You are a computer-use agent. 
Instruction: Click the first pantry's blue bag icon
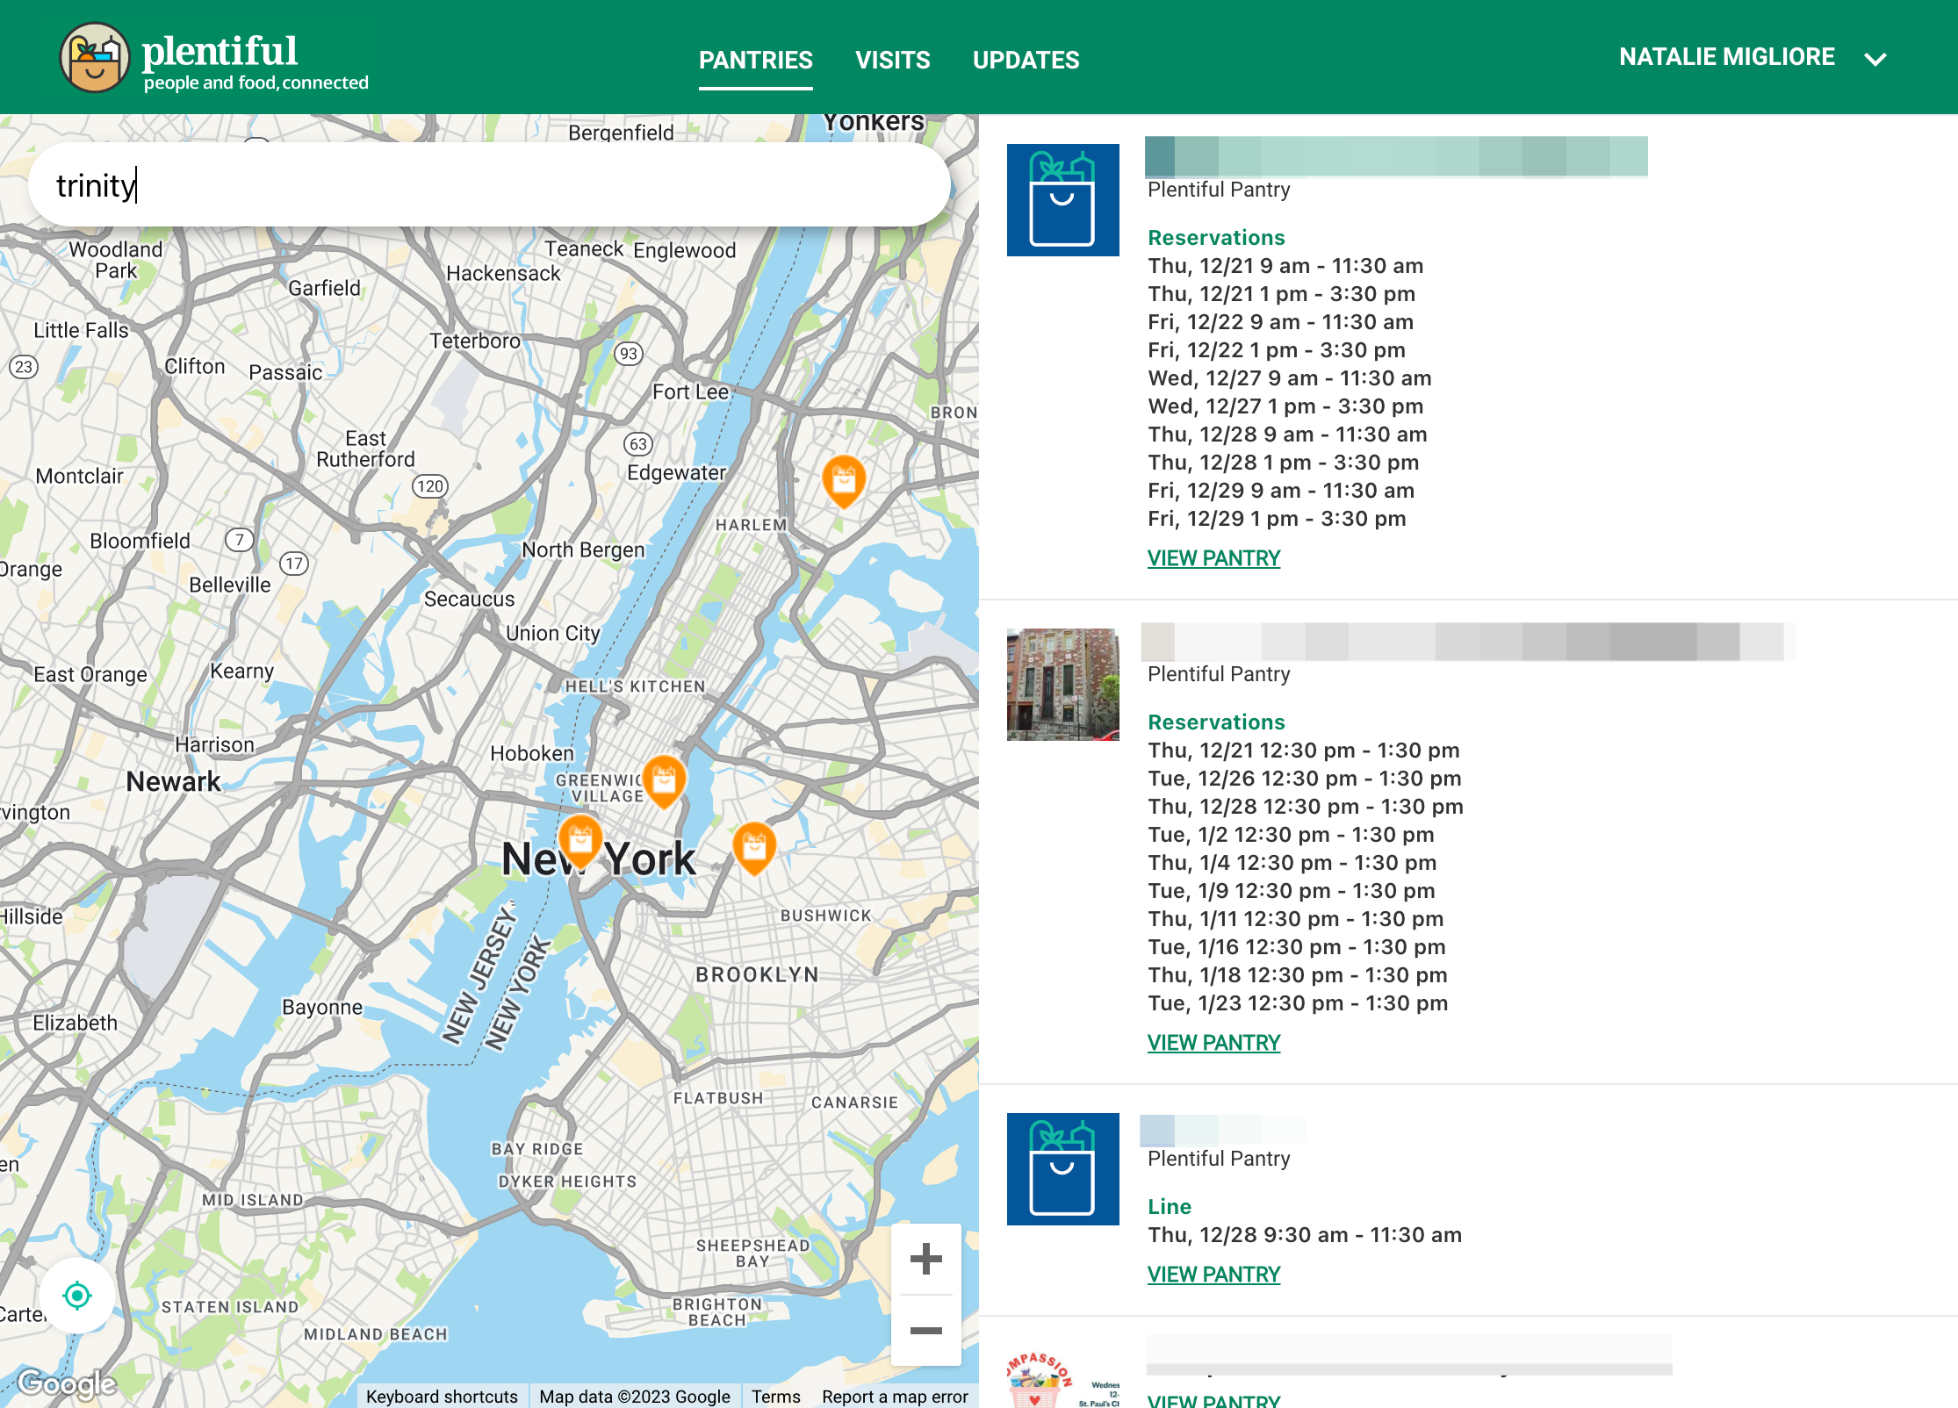click(1063, 200)
